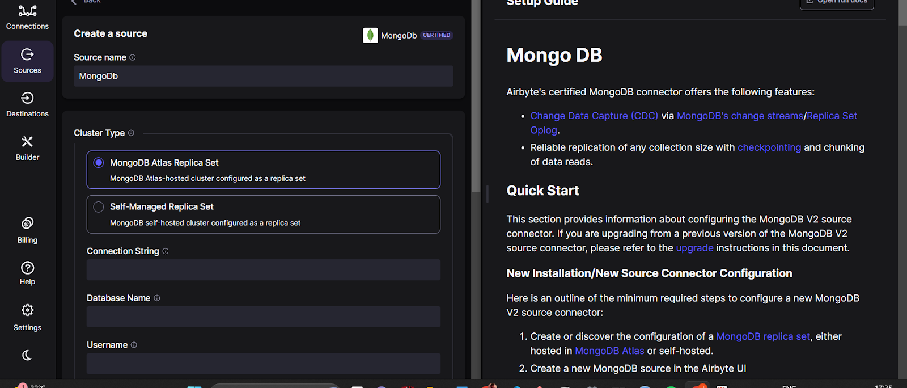Click the Quick Start heading

pyautogui.click(x=542, y=191)
